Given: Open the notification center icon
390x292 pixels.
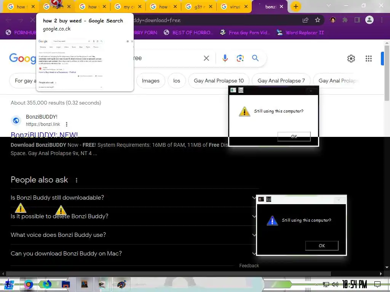Looking at the screenshot, I should tap(377, 284).
